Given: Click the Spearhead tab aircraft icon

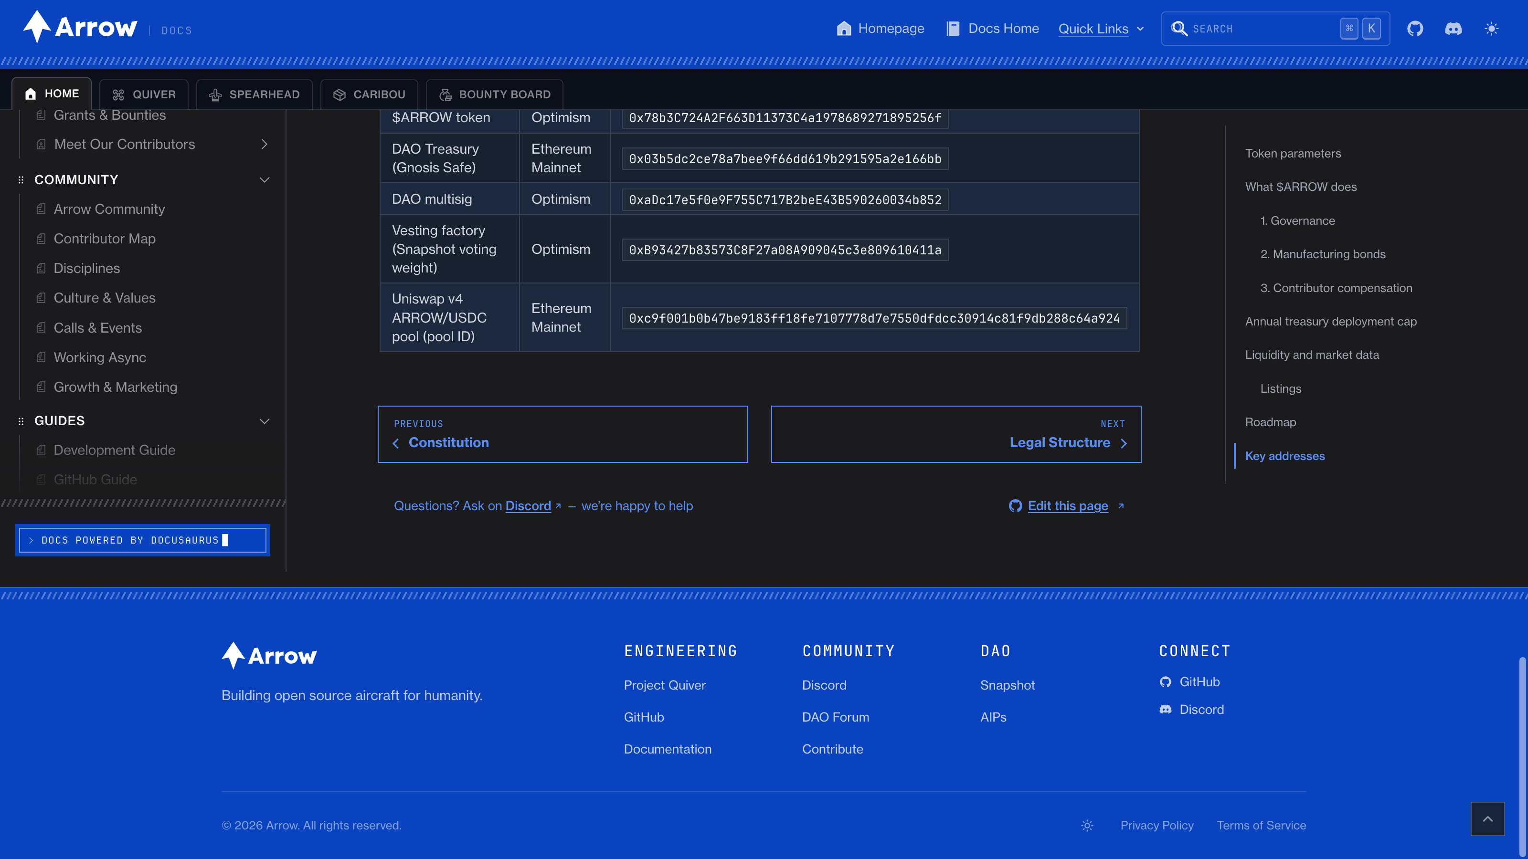Looking at the screenshot, I should tap(215, 95).
